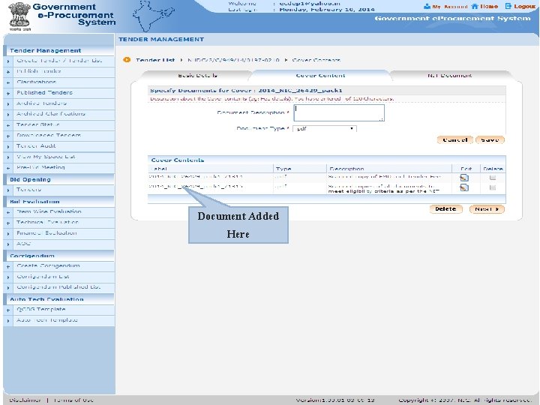Open Tenders under Bid Opening

[29, 190]
